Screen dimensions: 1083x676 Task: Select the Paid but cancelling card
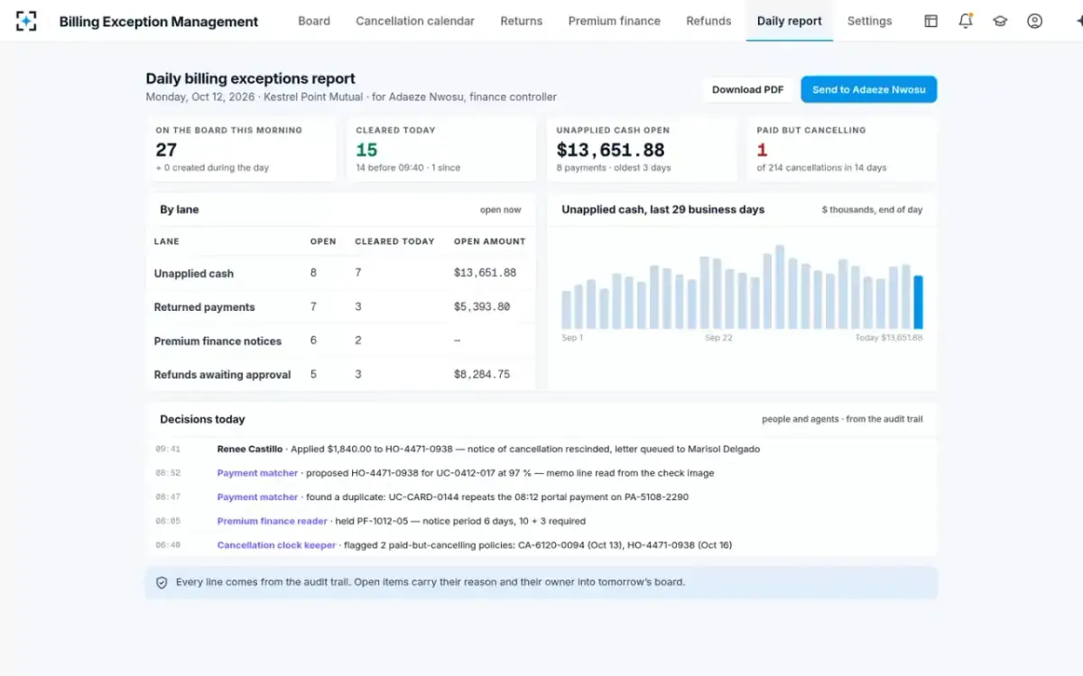tap(842, 149)
